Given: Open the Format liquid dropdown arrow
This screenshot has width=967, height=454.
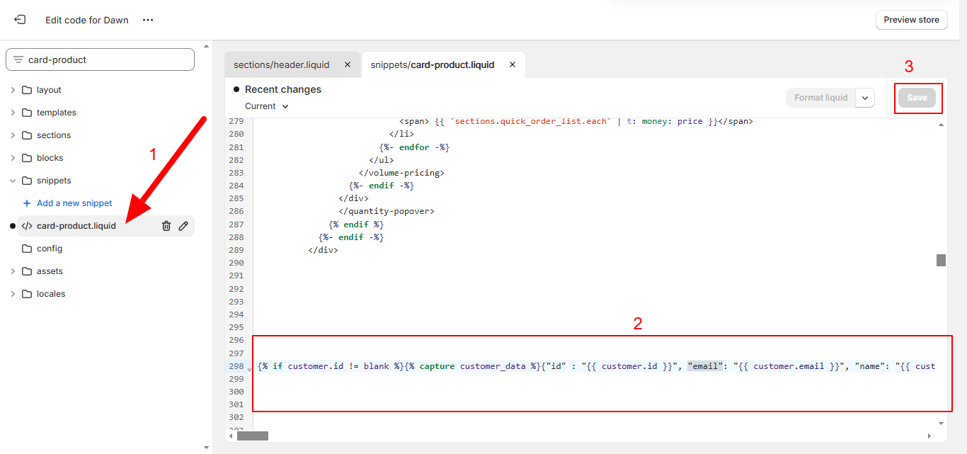Looking at the screenshot, I should (x=865, y=98).
